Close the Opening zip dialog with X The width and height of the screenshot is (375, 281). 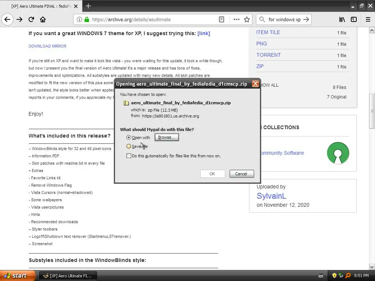(255, 84)
